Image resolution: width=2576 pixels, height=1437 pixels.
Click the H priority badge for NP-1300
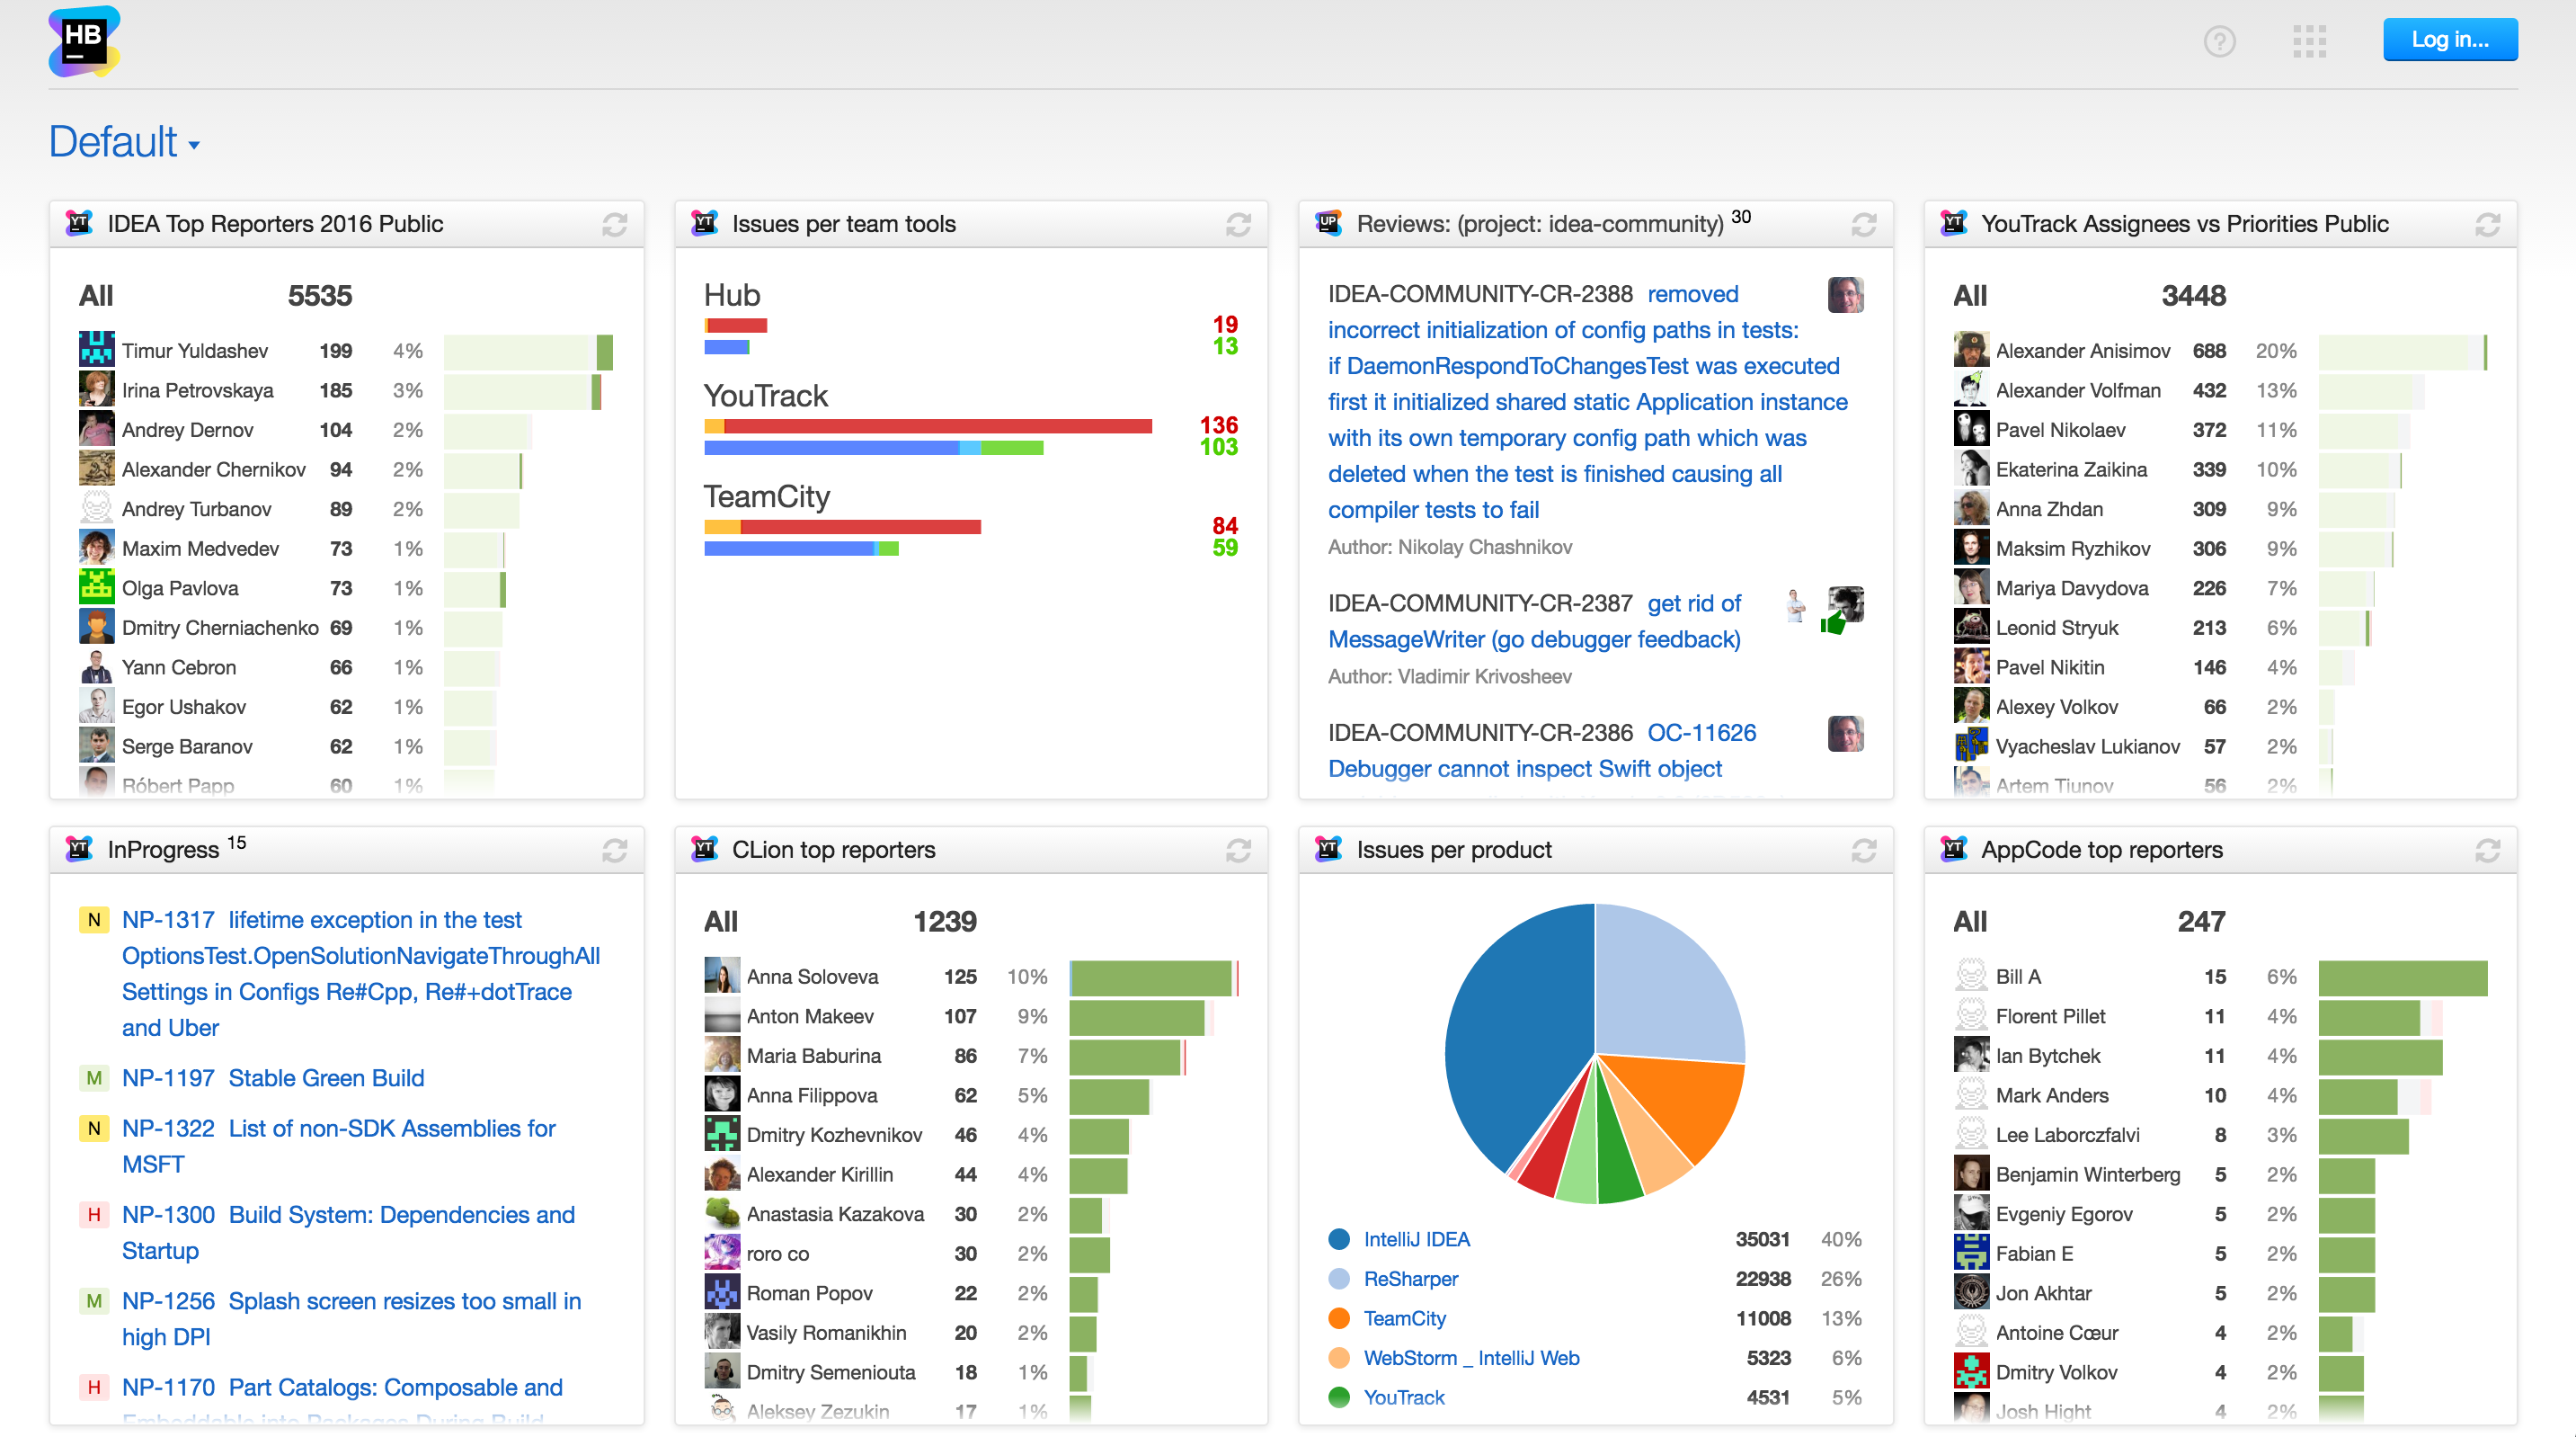coord(94,1214)
